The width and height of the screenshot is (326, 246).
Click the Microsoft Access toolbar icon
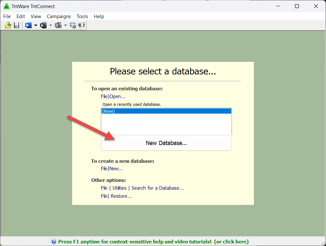43,25
